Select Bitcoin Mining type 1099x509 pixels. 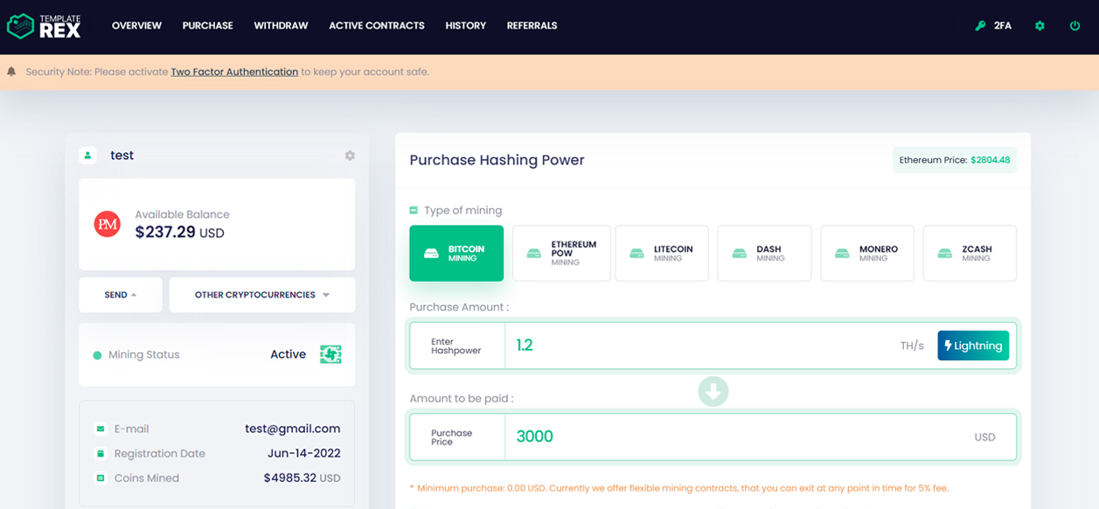pyautogui.click(x=456, y=254)
